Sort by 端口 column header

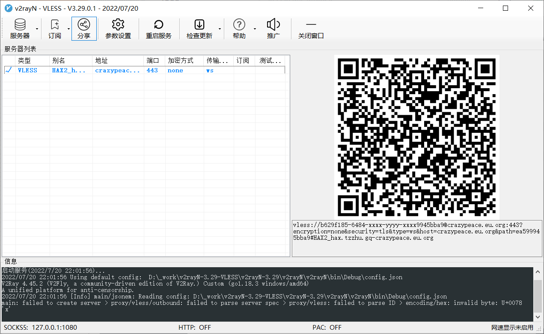coord(155,60)
